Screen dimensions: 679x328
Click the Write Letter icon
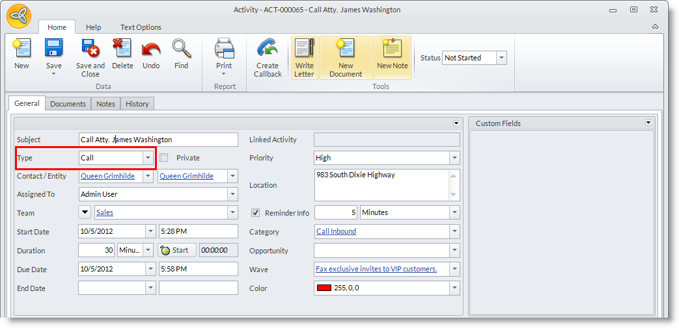pos(304,49)
